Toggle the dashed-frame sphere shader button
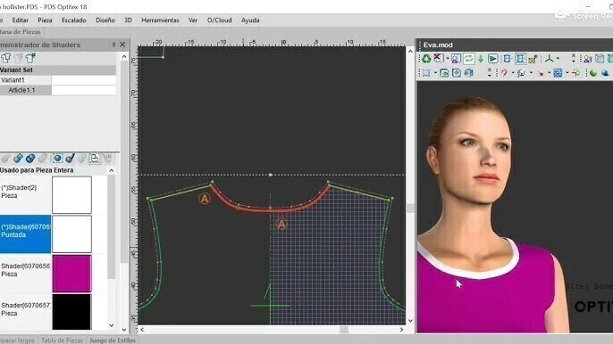 (x=57, y=159)
